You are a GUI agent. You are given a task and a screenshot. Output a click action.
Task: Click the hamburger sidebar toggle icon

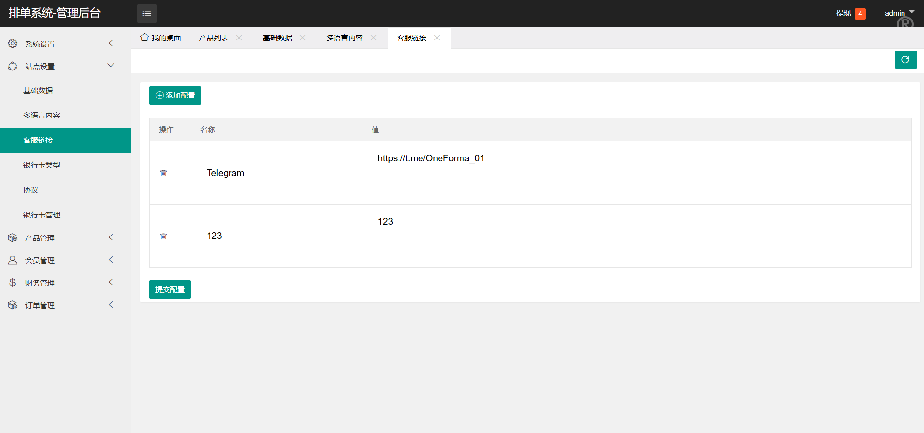[x=147, y=14]
